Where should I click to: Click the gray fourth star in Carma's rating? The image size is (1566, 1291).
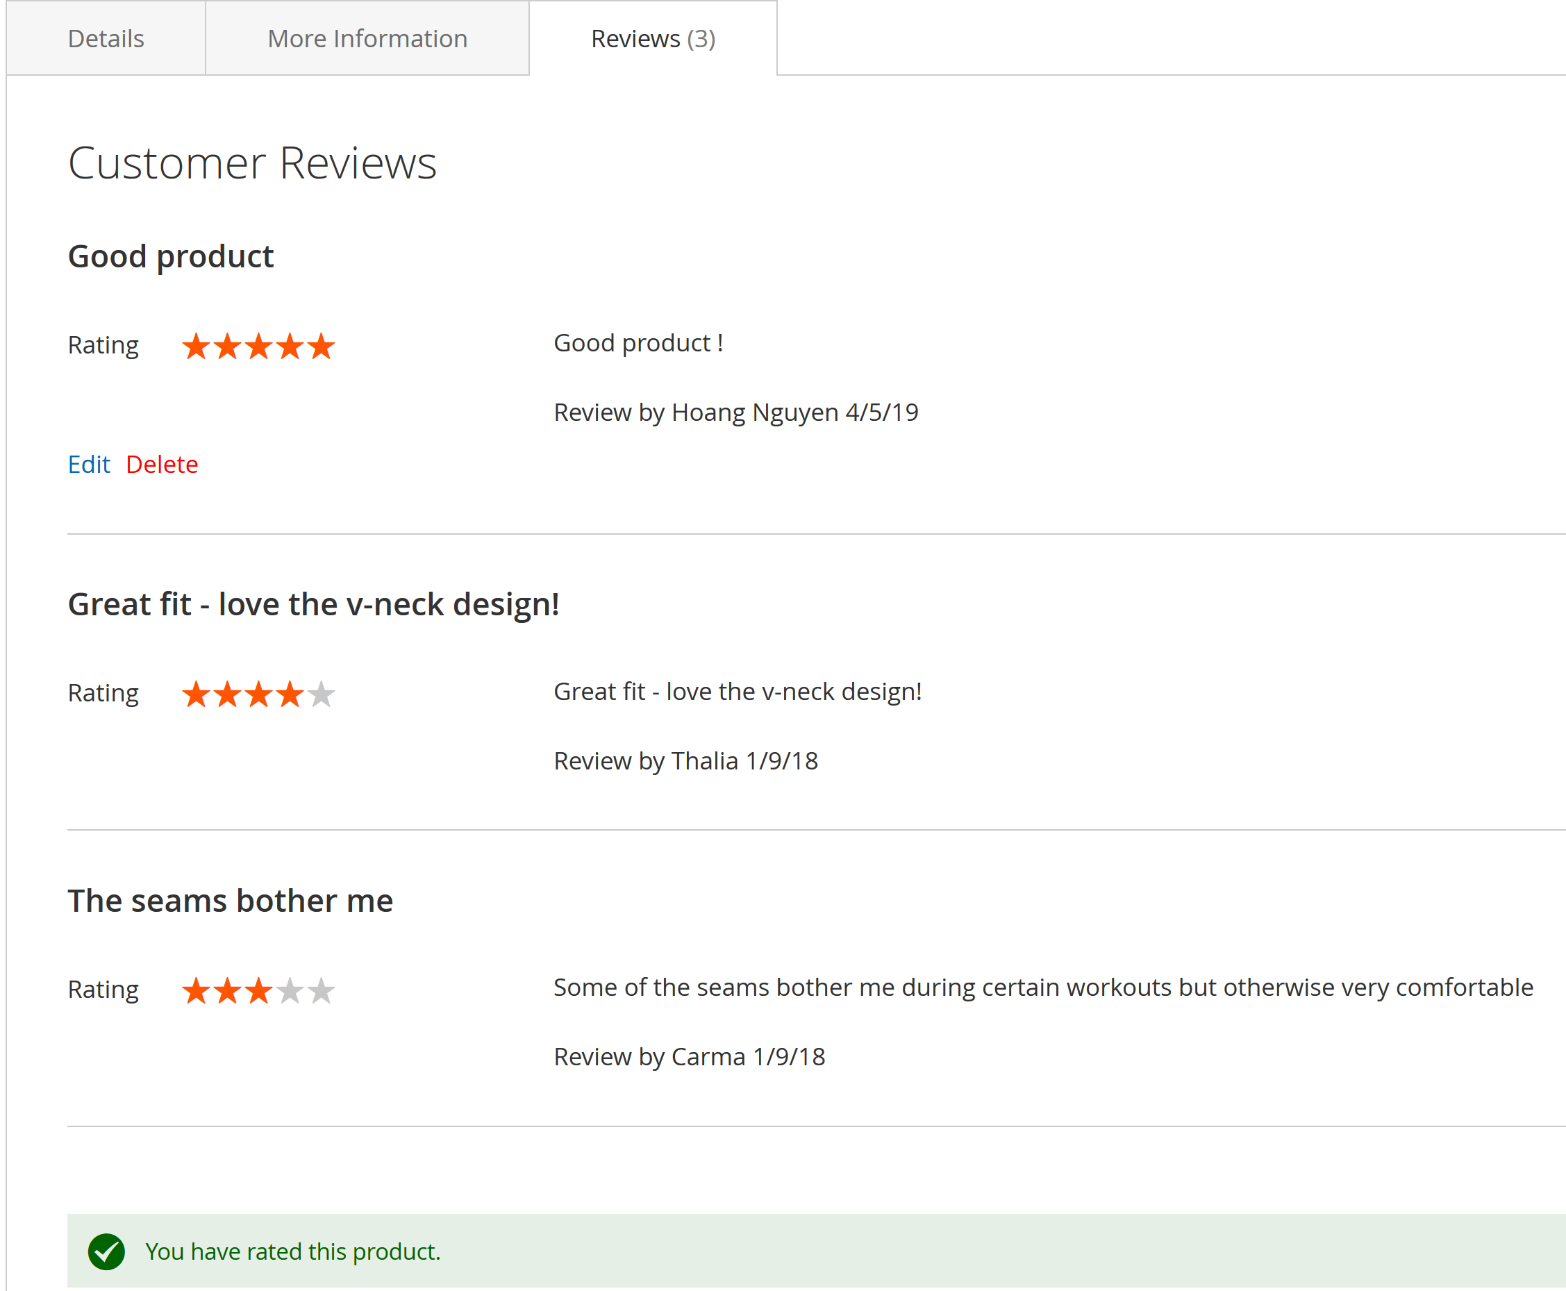coord(290,990)
